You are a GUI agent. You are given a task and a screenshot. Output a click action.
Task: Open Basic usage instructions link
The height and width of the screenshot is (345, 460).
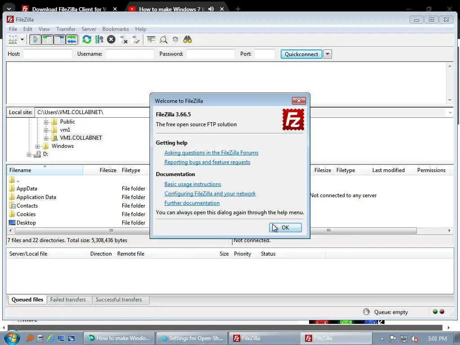(192, 184)
